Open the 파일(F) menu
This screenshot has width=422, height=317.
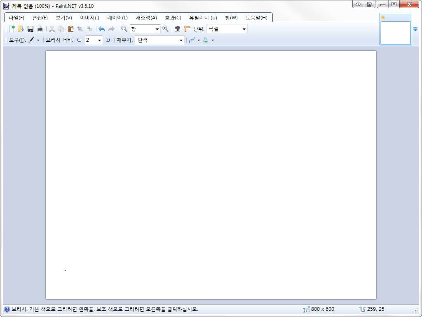coord(16,18)
